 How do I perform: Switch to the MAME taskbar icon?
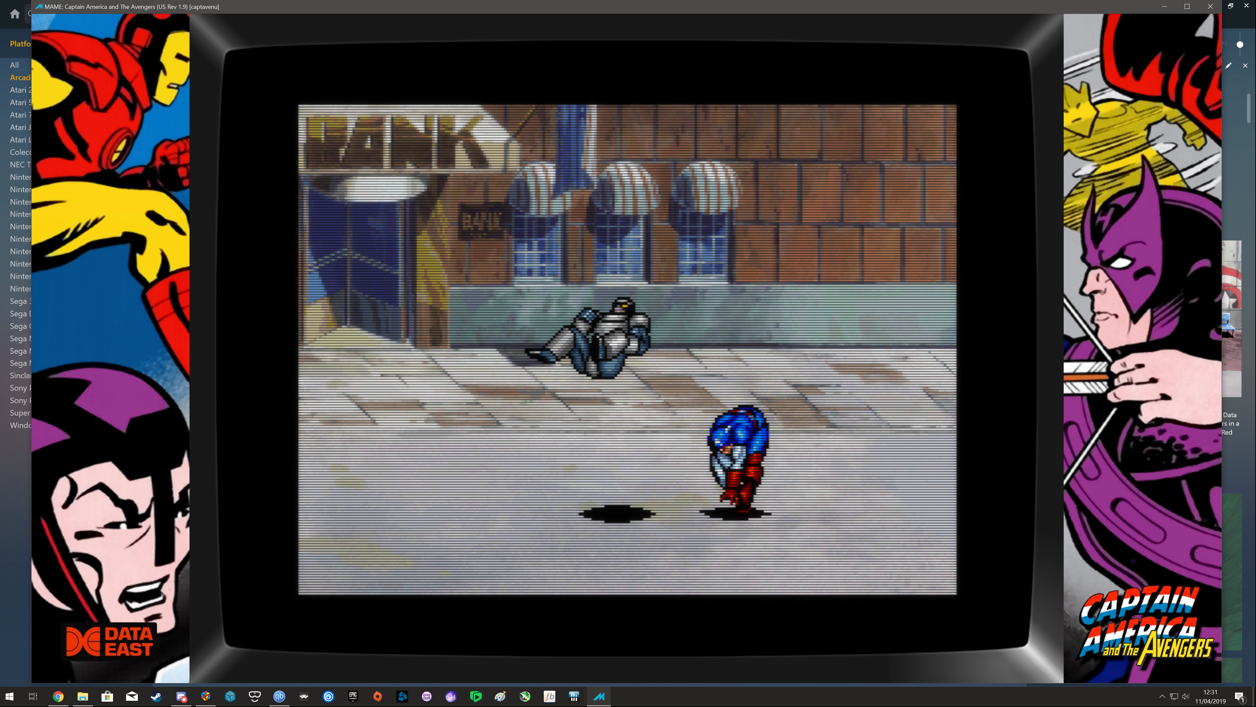(x=599, y=696)
